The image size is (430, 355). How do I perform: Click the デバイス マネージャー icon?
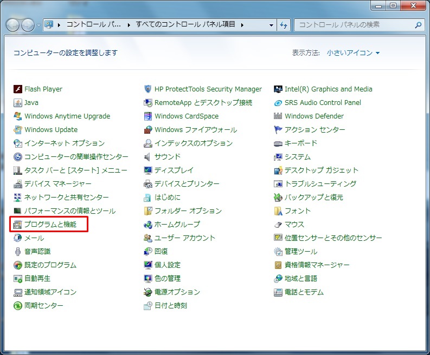18,183
